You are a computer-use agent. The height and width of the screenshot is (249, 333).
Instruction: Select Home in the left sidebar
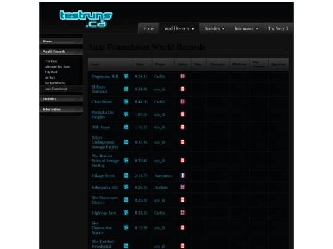pyautogui.click(x=61, y=41)
